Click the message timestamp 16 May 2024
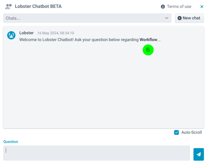 point(56,33)
